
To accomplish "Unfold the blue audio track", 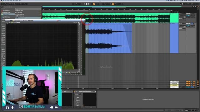I will (x=171, y=24).
